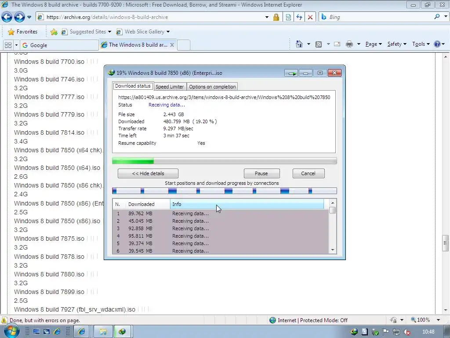Click the muted volume tray icon
Viewport: 450px width, 338px height.
tap(406, 332)
